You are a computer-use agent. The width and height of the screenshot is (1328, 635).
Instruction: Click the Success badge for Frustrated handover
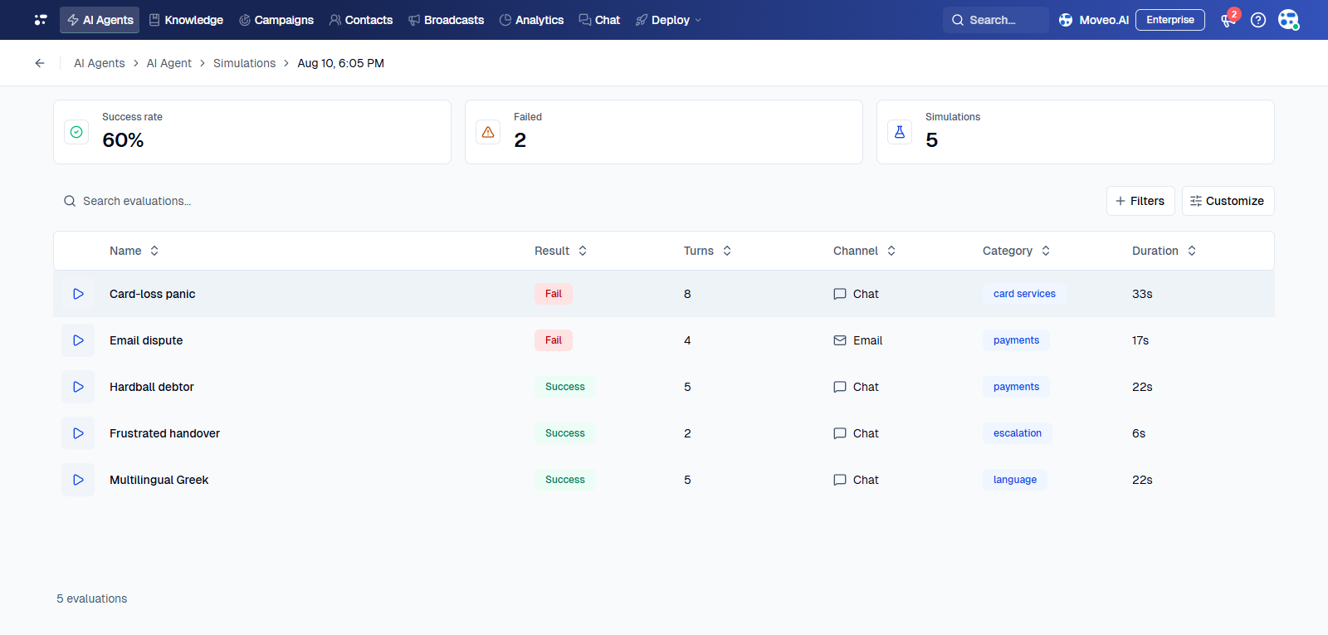point(565,433)
